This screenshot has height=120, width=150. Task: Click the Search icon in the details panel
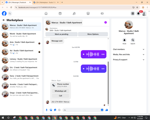click(133, 40)
